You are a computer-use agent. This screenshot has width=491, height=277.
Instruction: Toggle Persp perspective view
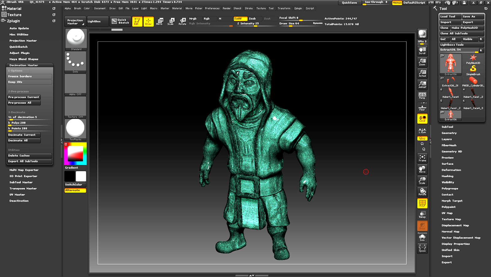[422, 96]
